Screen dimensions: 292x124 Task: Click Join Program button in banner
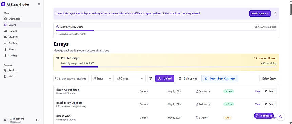click(260, 13)
